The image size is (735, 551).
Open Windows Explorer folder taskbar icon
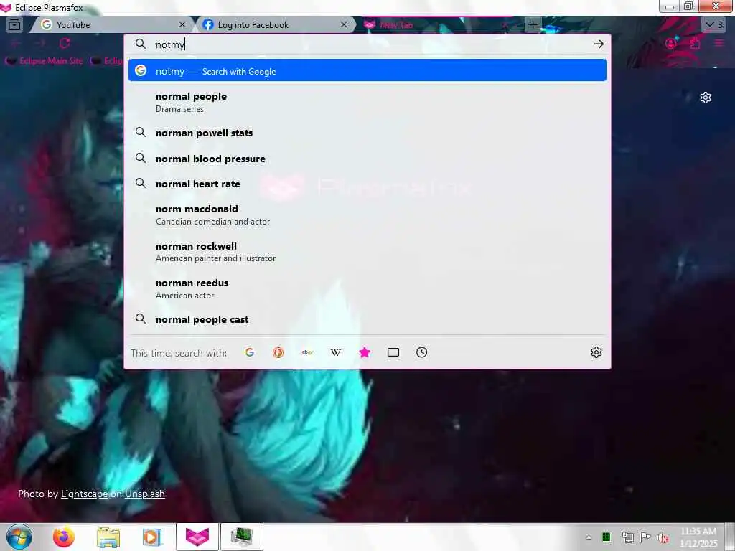coord(108,537)
